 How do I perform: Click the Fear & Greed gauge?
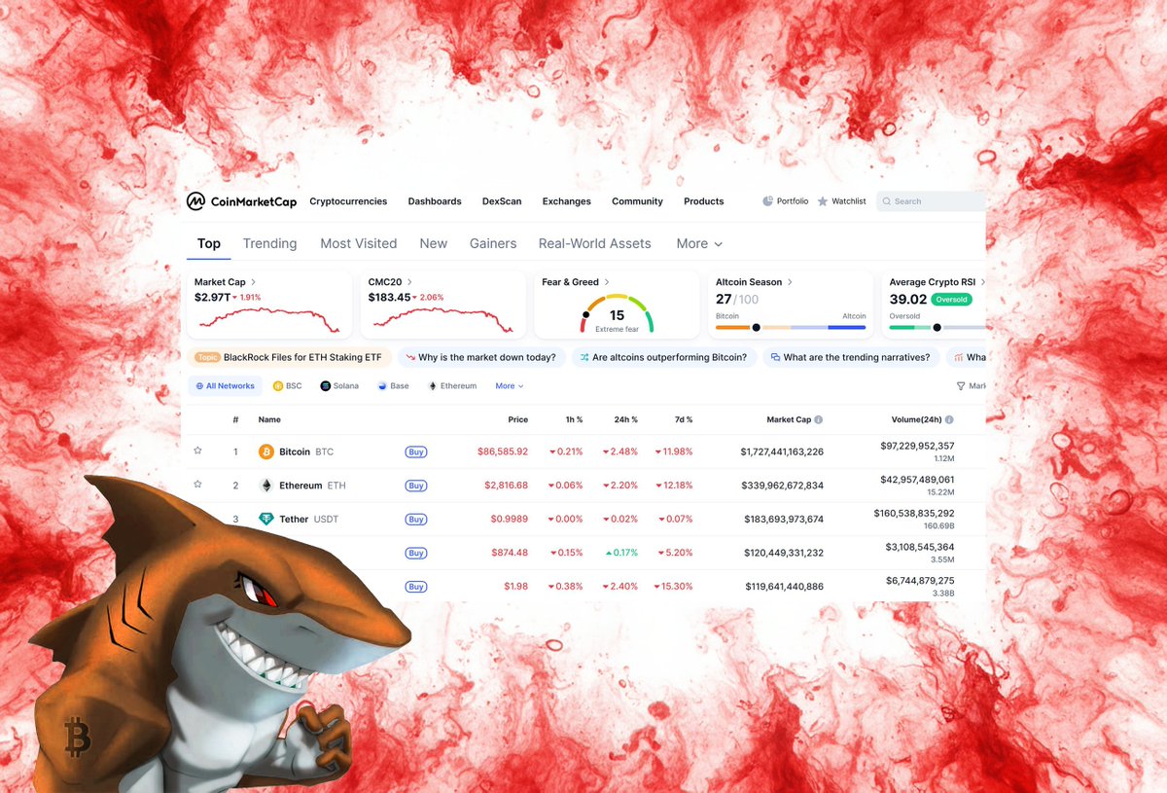[x=618, y=313]
